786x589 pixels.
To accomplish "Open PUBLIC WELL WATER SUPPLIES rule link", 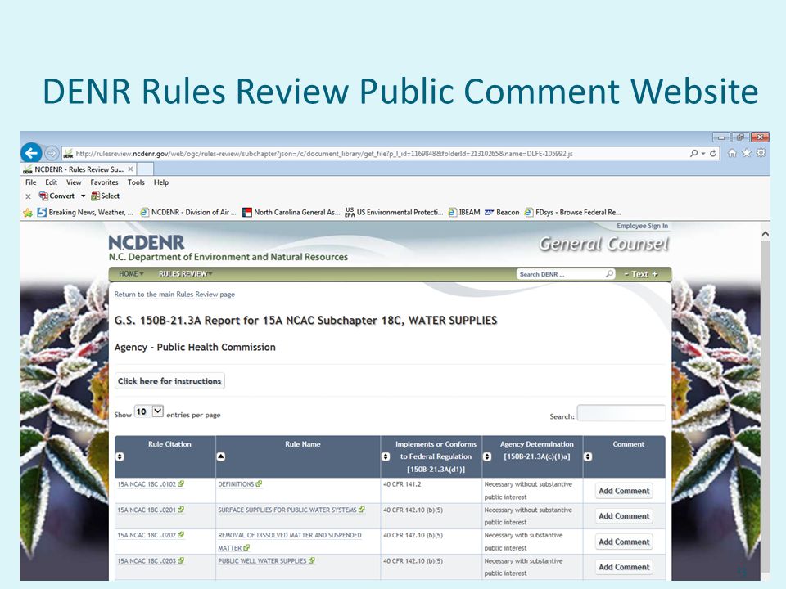I will (x=266, y=561).
